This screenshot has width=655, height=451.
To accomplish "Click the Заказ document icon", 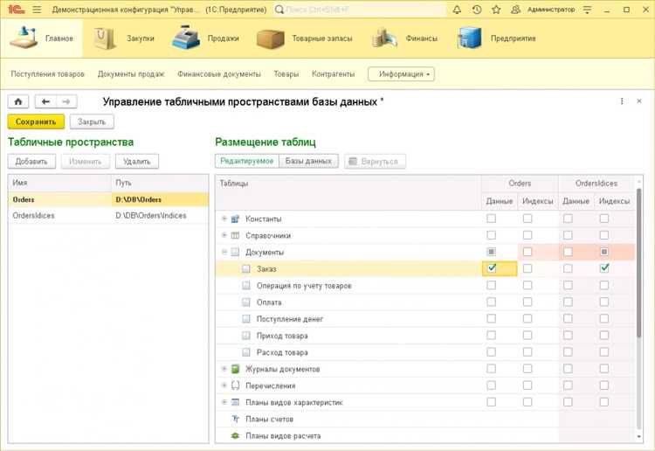I will 246,268.
